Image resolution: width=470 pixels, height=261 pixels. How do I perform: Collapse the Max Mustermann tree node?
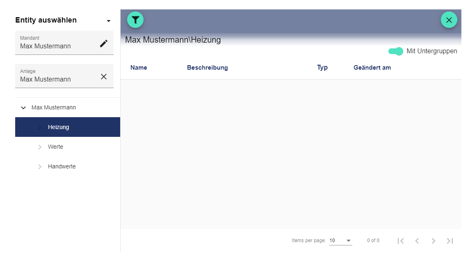(x=23, y=107)
